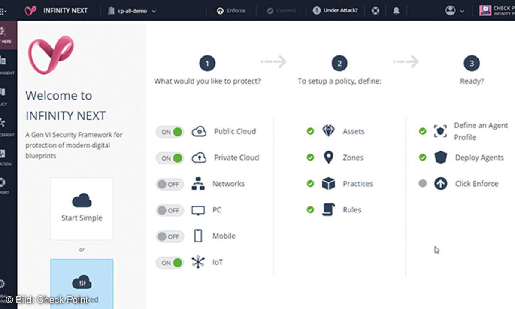Open the settings gear at the sidebar bottom
The image size is (515, 309).
click(x=3, y=284)
